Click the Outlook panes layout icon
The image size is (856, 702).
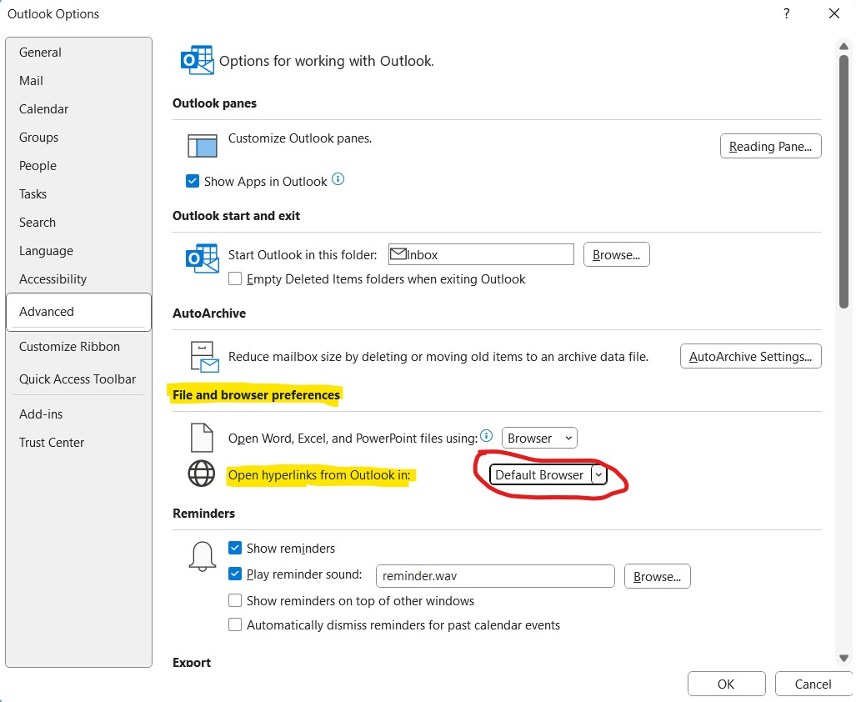coord(202,145)
